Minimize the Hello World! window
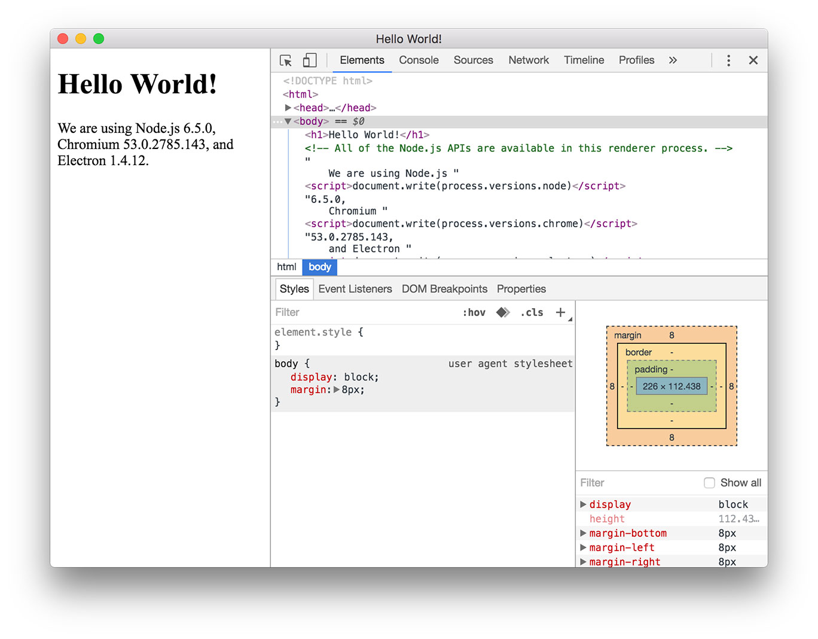 [x=81, y=39]
